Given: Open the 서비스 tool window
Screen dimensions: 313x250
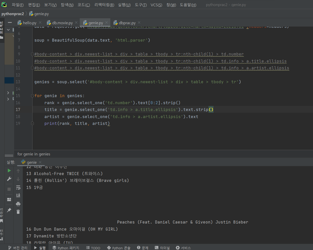Looking at the screenshot, I should pyautogui.click(x=183, y=248).
